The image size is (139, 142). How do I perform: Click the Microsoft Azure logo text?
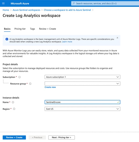click(20, 4)
